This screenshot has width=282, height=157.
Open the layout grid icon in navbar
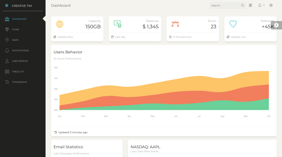coord(251,5)
